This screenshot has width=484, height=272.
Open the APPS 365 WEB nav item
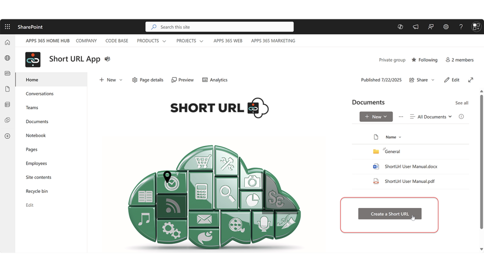click(x=228, y=41)
